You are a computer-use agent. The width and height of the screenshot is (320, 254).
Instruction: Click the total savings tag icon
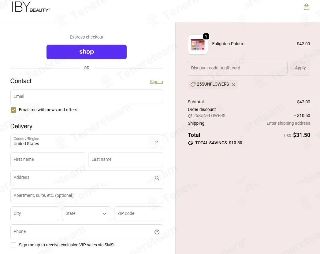190,143
